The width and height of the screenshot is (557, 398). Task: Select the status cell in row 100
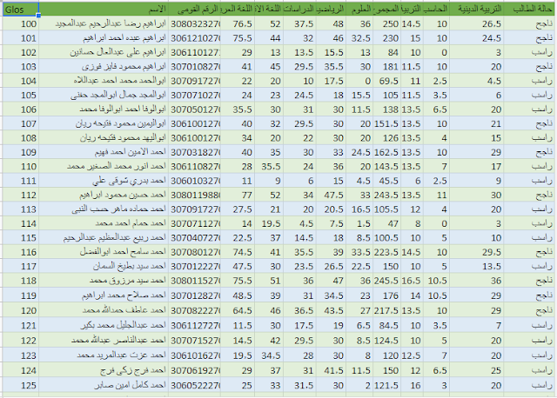pos(529,23)
